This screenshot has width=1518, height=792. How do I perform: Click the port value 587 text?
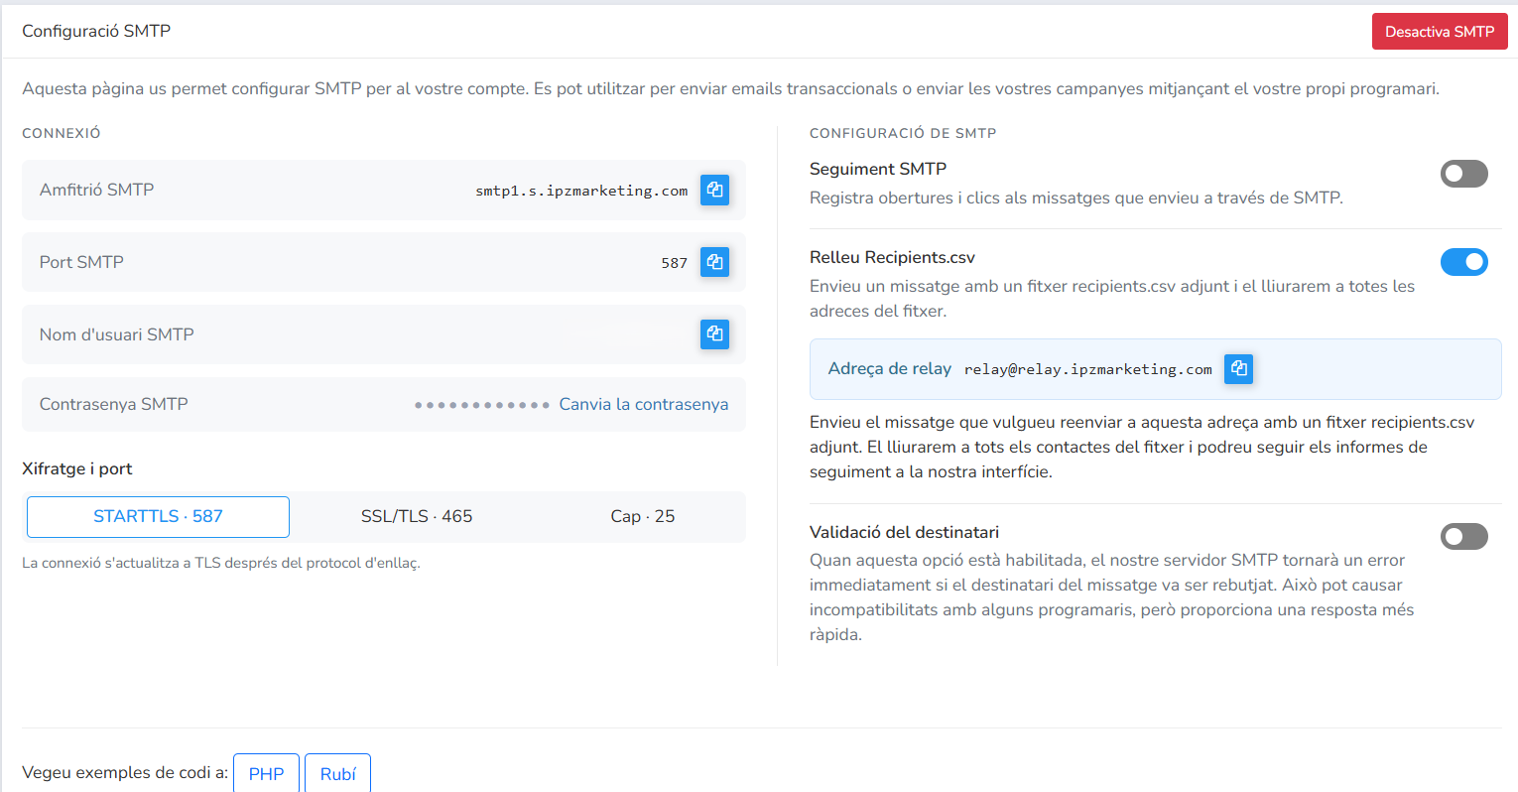(x=675, y=263)
